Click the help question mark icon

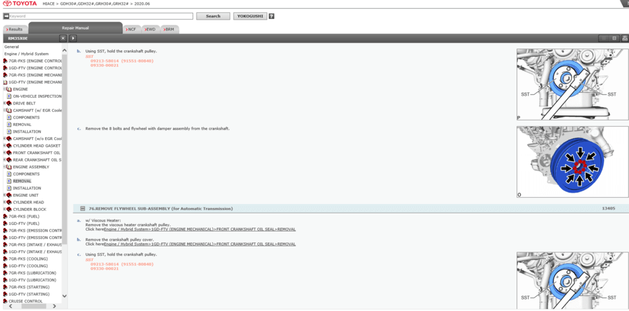pos(271,16)
